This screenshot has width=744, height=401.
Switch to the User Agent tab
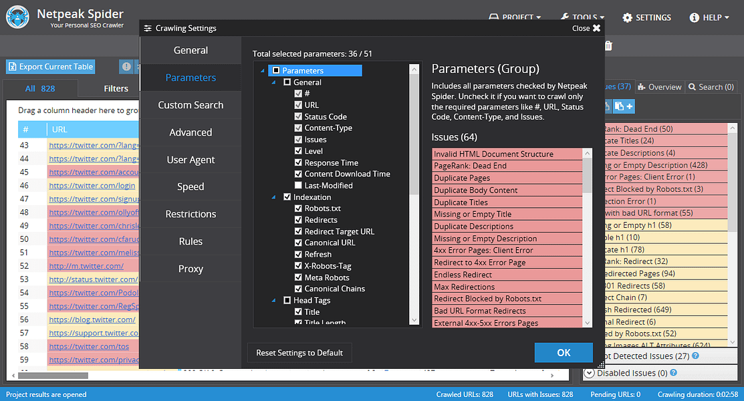[x=191, y=160]
